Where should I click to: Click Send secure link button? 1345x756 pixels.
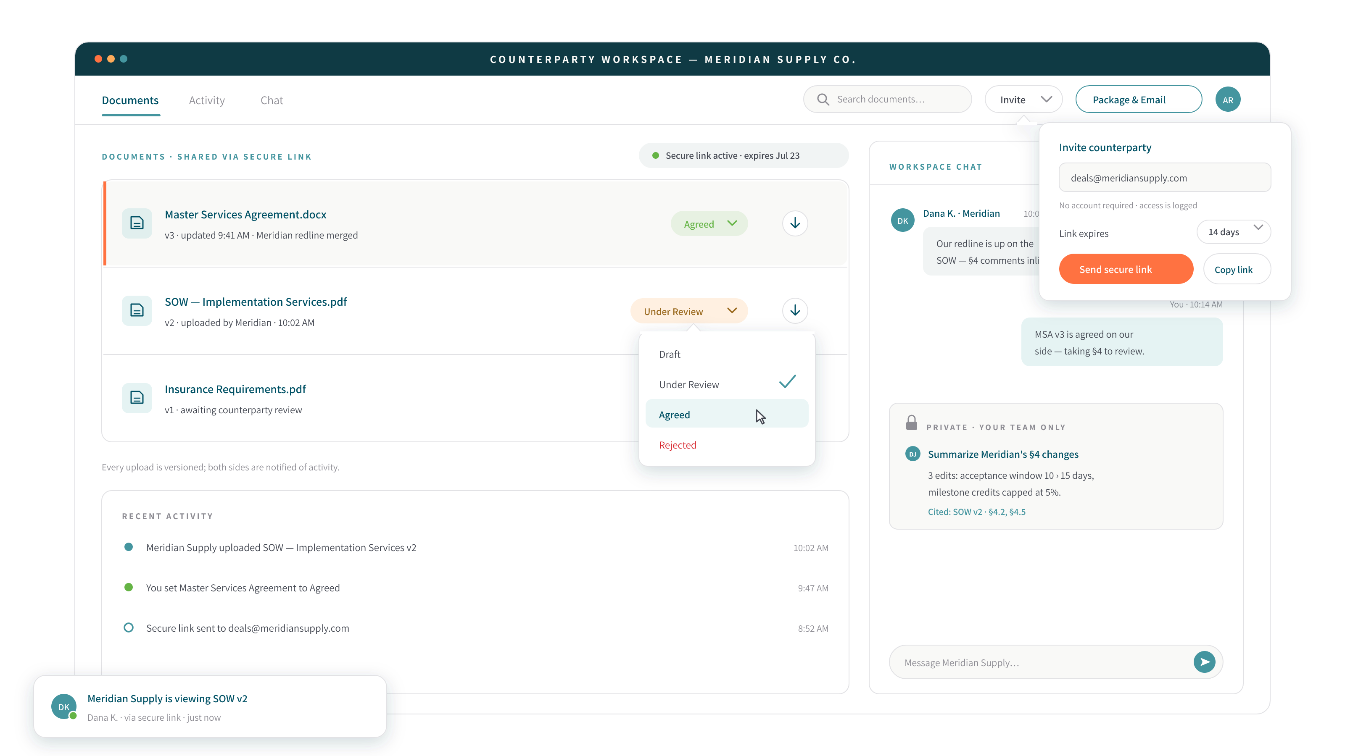(x=1126, y=269)
